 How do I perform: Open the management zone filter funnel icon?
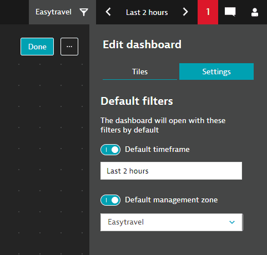[84, 12]
